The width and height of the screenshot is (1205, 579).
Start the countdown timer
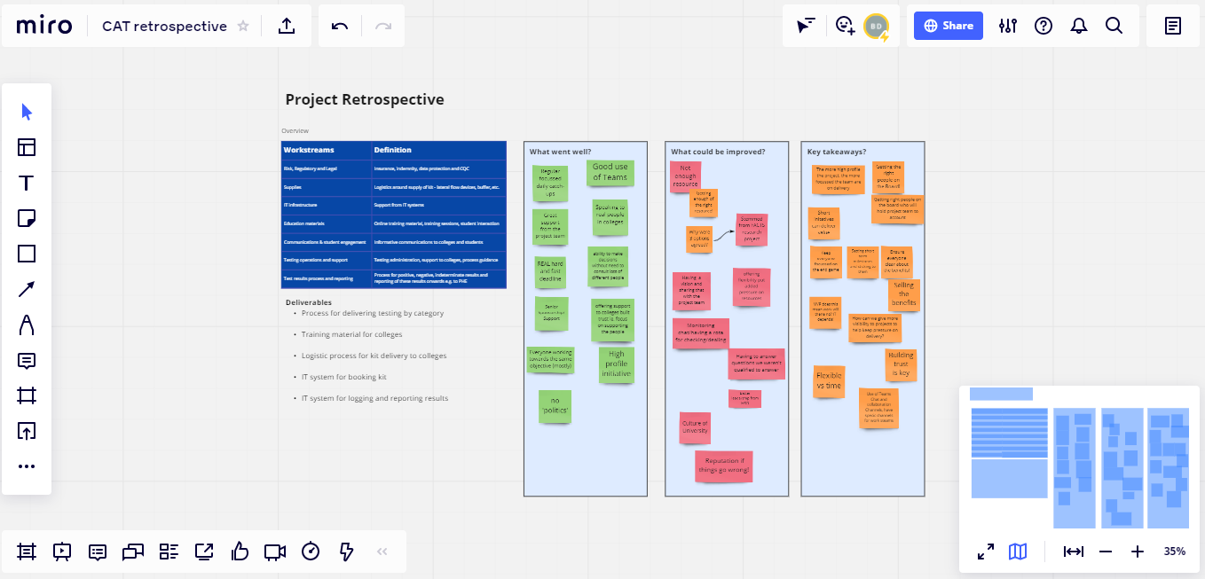pyautogui.click(x=311, y=552)
